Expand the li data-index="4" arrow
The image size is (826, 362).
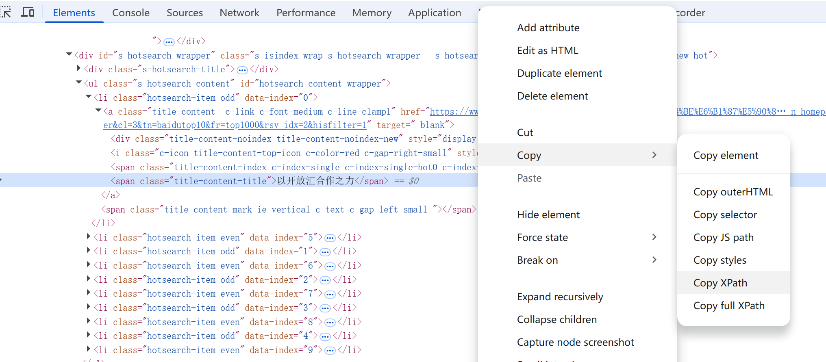pos(89,335)
